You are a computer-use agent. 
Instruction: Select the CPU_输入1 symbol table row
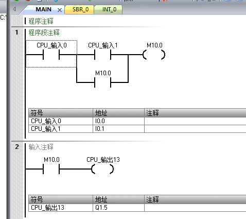click(137, 129)
